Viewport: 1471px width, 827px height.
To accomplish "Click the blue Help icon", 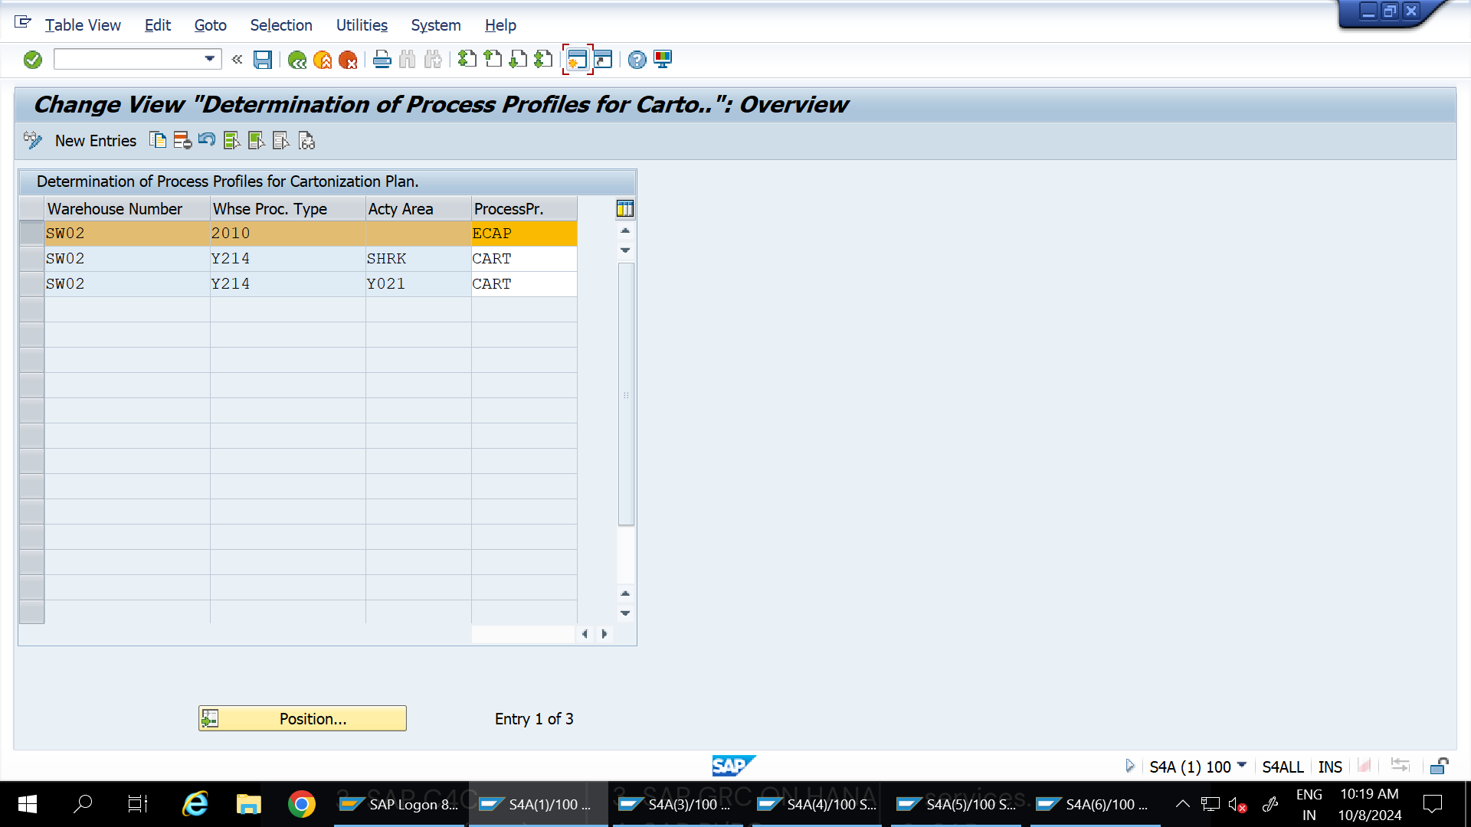I will point(636,59).
